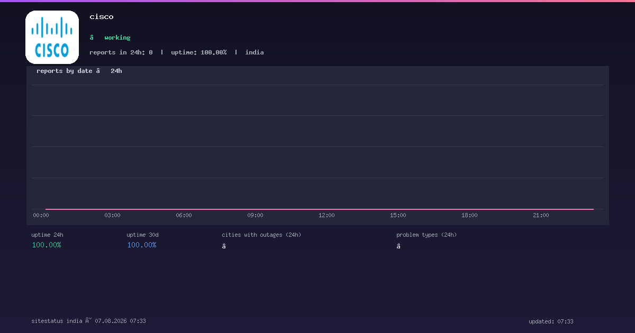Click the green working status label

tap(117, 38)
